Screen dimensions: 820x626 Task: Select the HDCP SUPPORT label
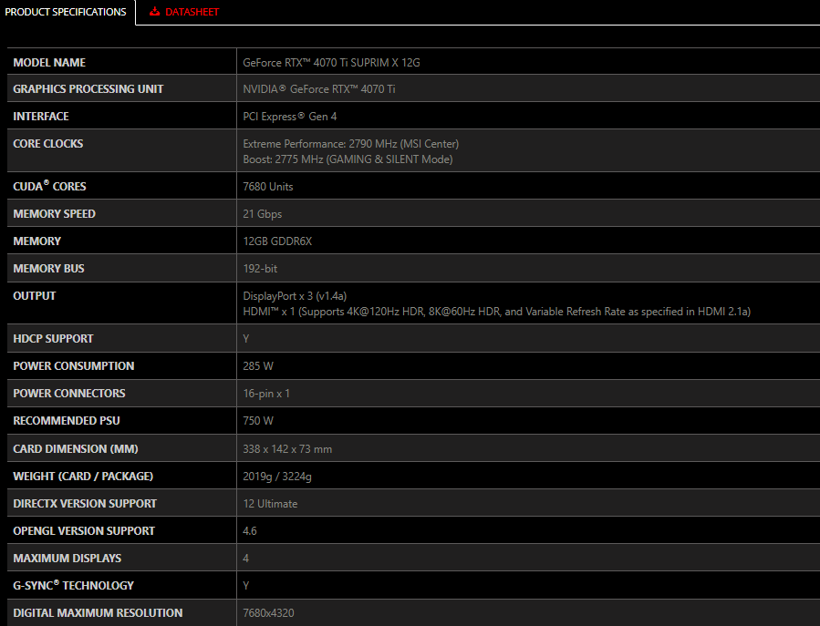(x=53, y=339)
